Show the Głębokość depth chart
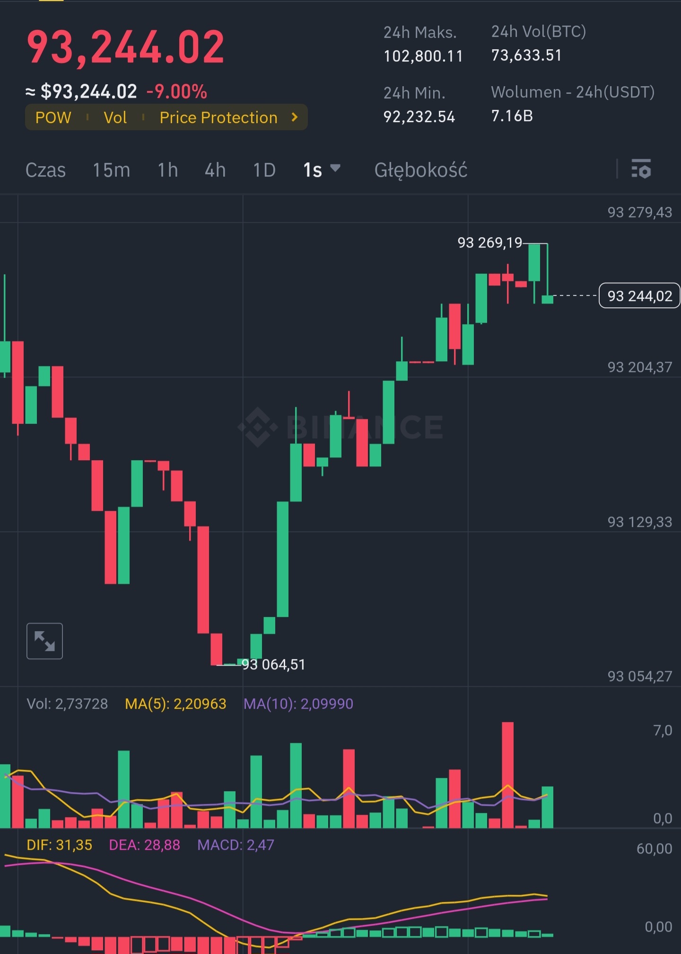The width and height of the screenshot is (681, 954). [420, 170]
